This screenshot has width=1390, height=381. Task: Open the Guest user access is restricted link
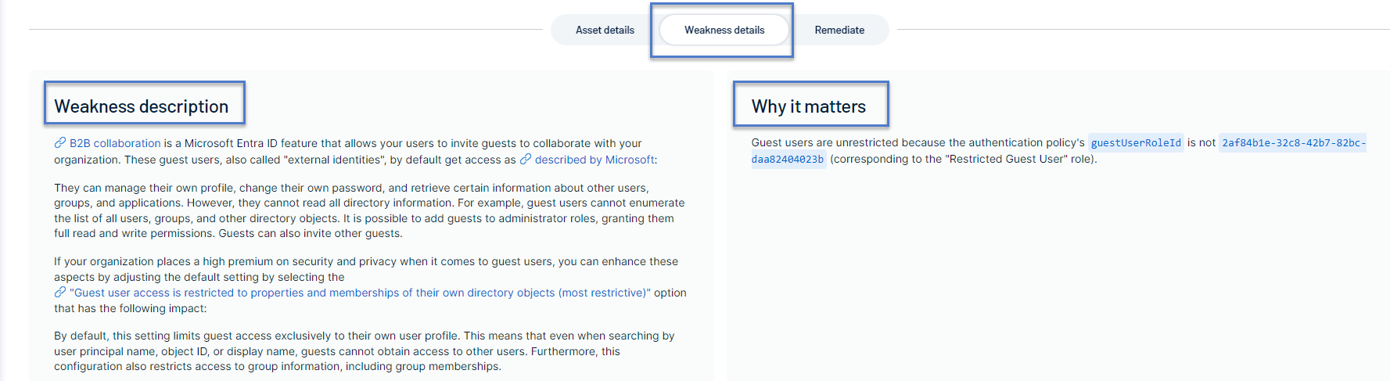(x=360, y=293)
